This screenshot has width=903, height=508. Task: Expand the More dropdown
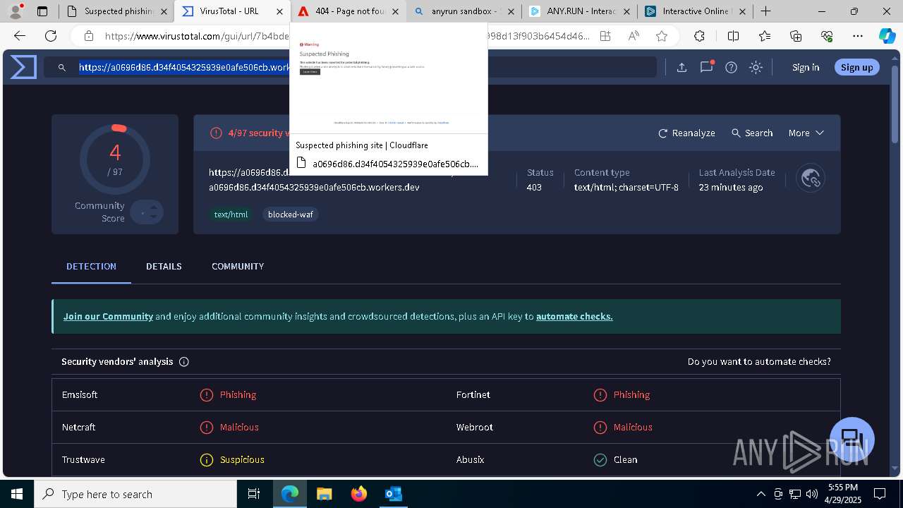(x=806, y=133)
